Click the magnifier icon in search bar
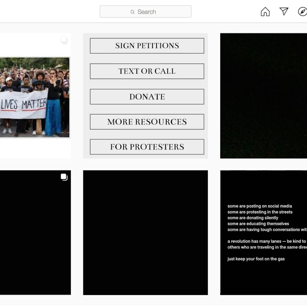The image size is (307, 307). pos(132,12)
